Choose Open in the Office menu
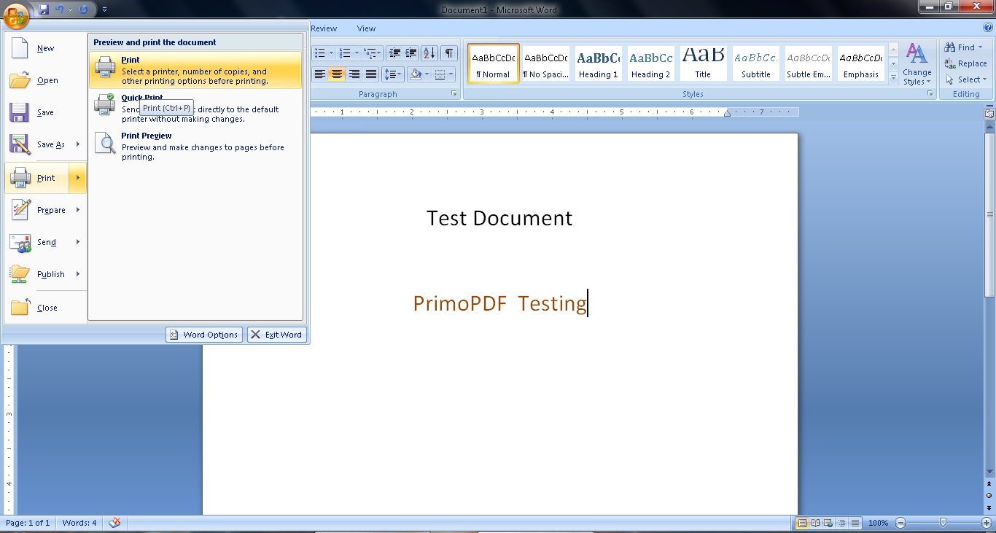 tap(45, 80)
